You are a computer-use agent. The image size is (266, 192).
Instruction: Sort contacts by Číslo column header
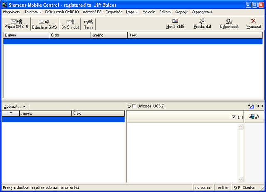coord(98,114)
